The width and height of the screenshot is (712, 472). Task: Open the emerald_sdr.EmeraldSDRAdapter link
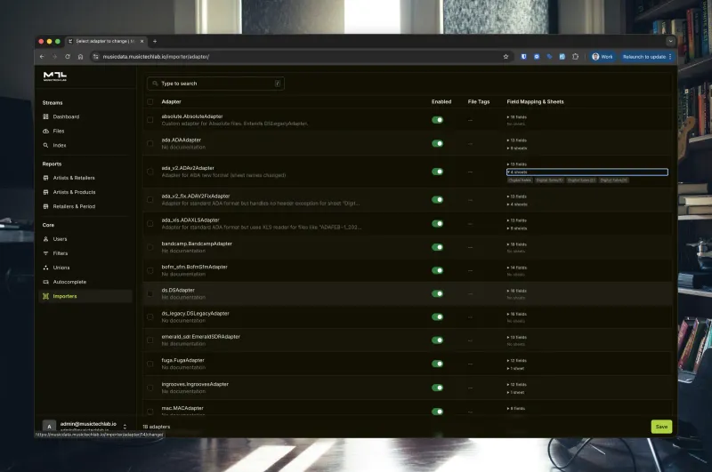click(x=201, y=336)
